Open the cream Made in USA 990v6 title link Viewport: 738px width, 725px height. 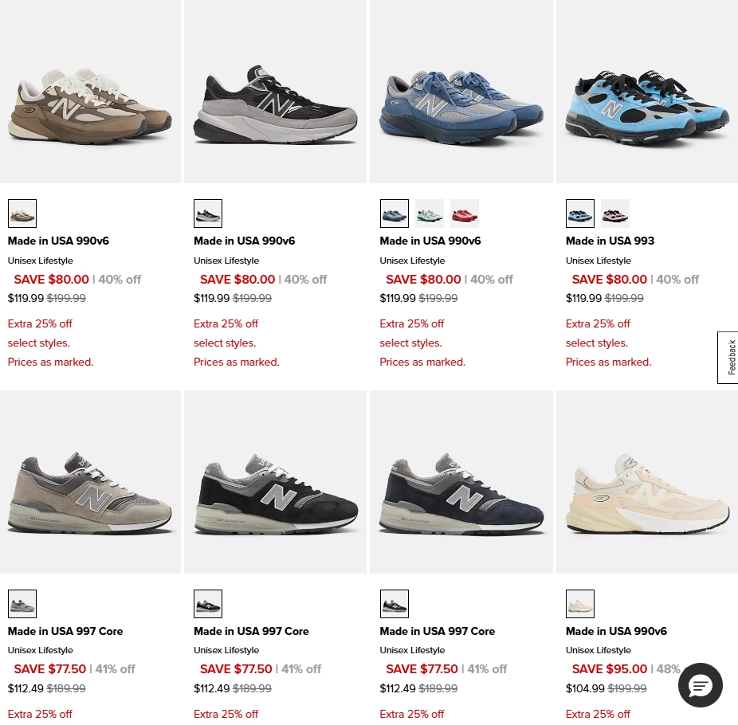click(616, 631)
